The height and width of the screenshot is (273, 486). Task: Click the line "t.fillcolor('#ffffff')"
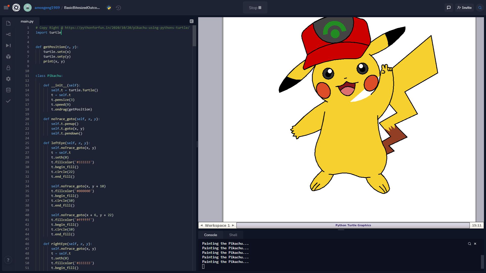73,220
